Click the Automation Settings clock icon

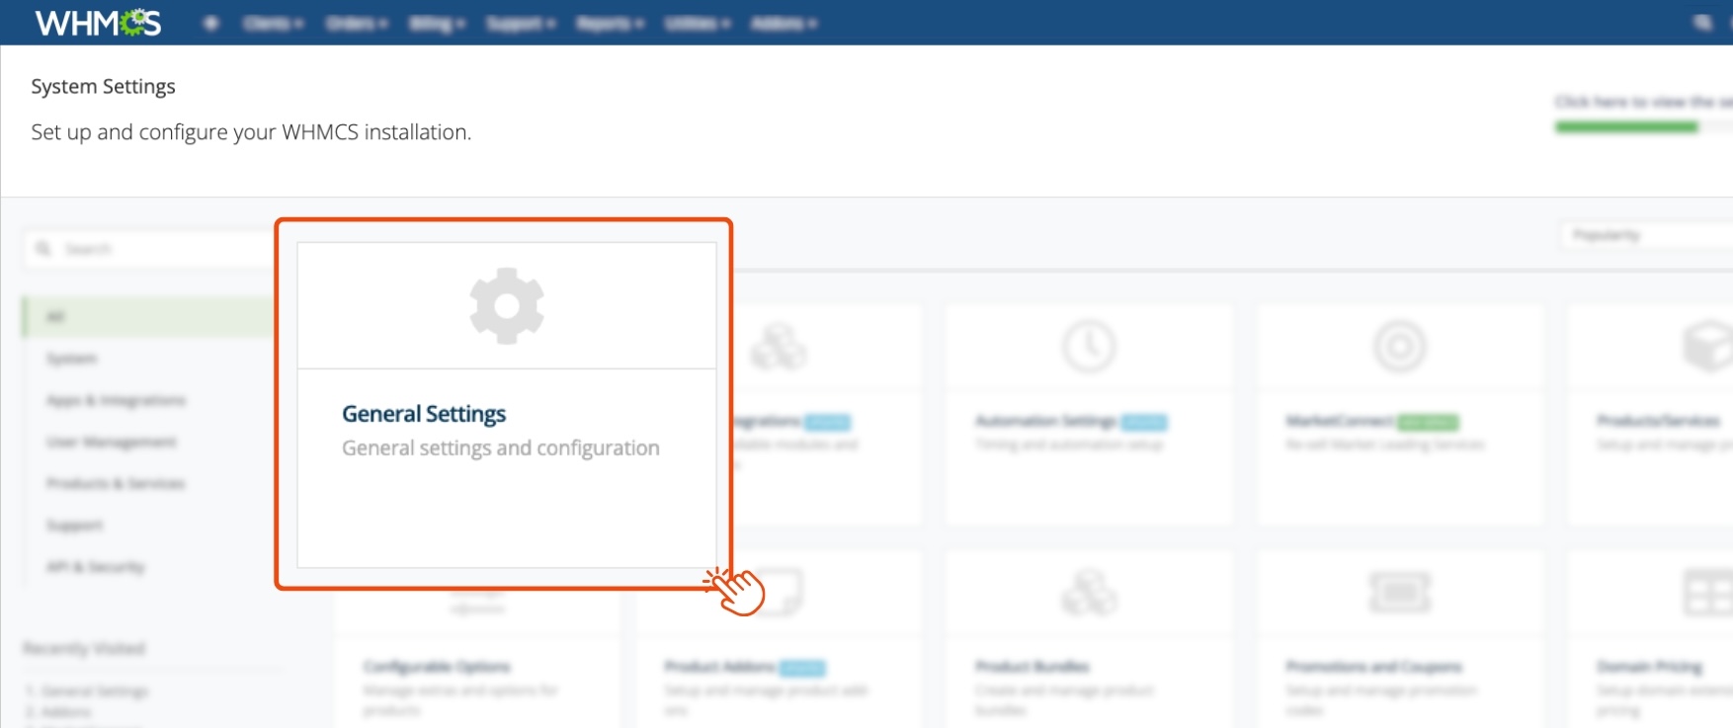click(1089, 347)
